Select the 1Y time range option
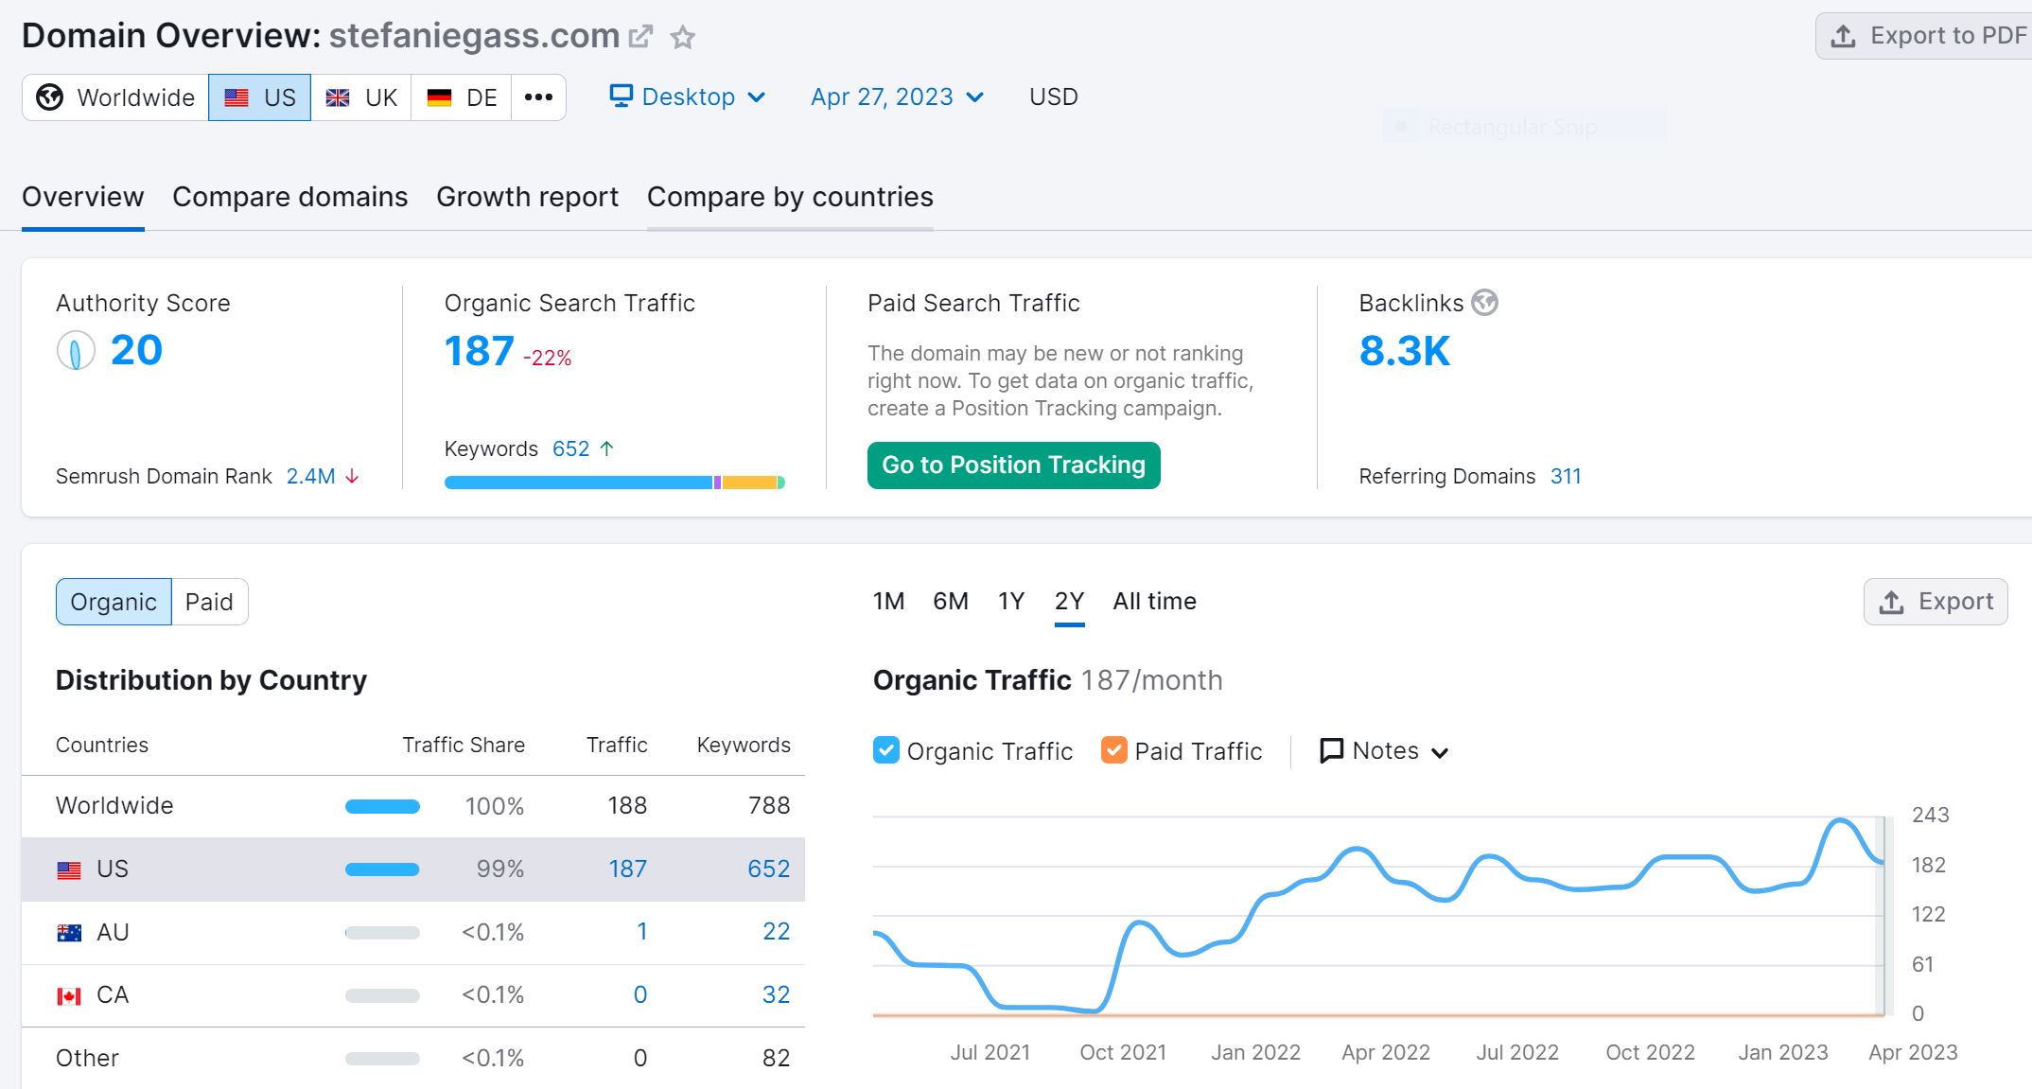 coord(1009,603)
